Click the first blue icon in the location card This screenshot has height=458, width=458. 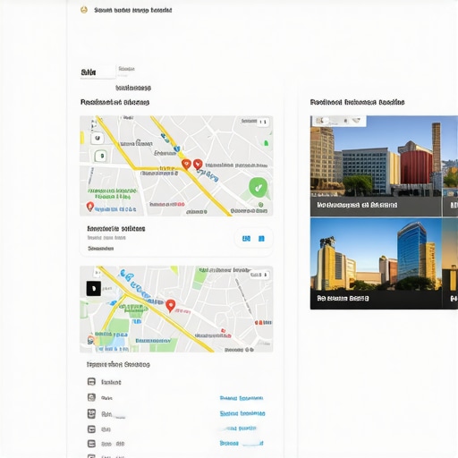pos(246,239)
